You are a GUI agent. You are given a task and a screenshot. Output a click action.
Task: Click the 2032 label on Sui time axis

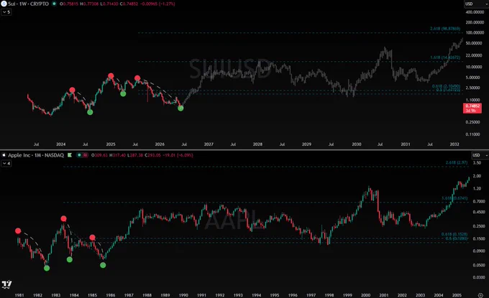pos(454,144)
